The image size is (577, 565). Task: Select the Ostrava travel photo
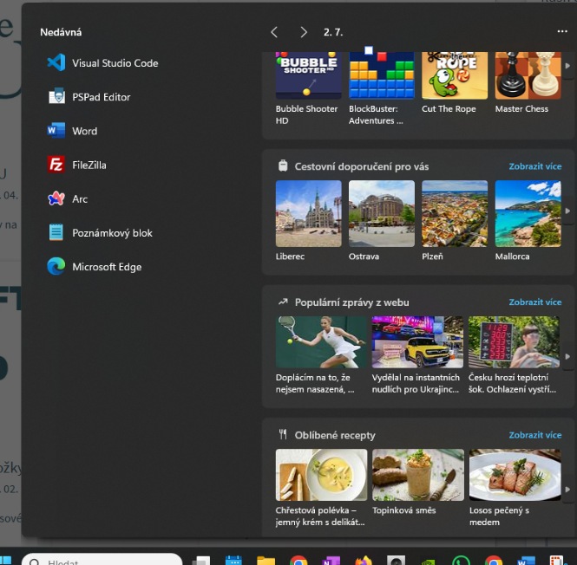[x=382, y=213]
